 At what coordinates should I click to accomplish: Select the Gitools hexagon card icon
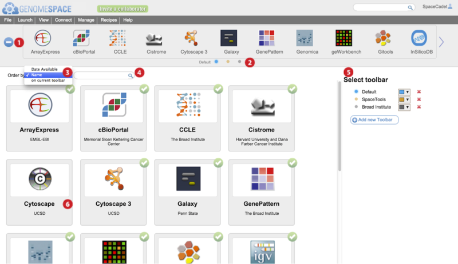(188, 252)
